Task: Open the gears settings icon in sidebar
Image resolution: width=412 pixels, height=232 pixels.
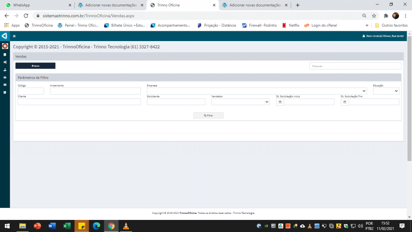Action: 5,62
